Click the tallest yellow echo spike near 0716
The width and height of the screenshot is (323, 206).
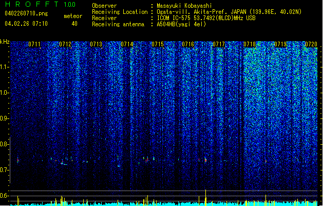coord(205,198)
